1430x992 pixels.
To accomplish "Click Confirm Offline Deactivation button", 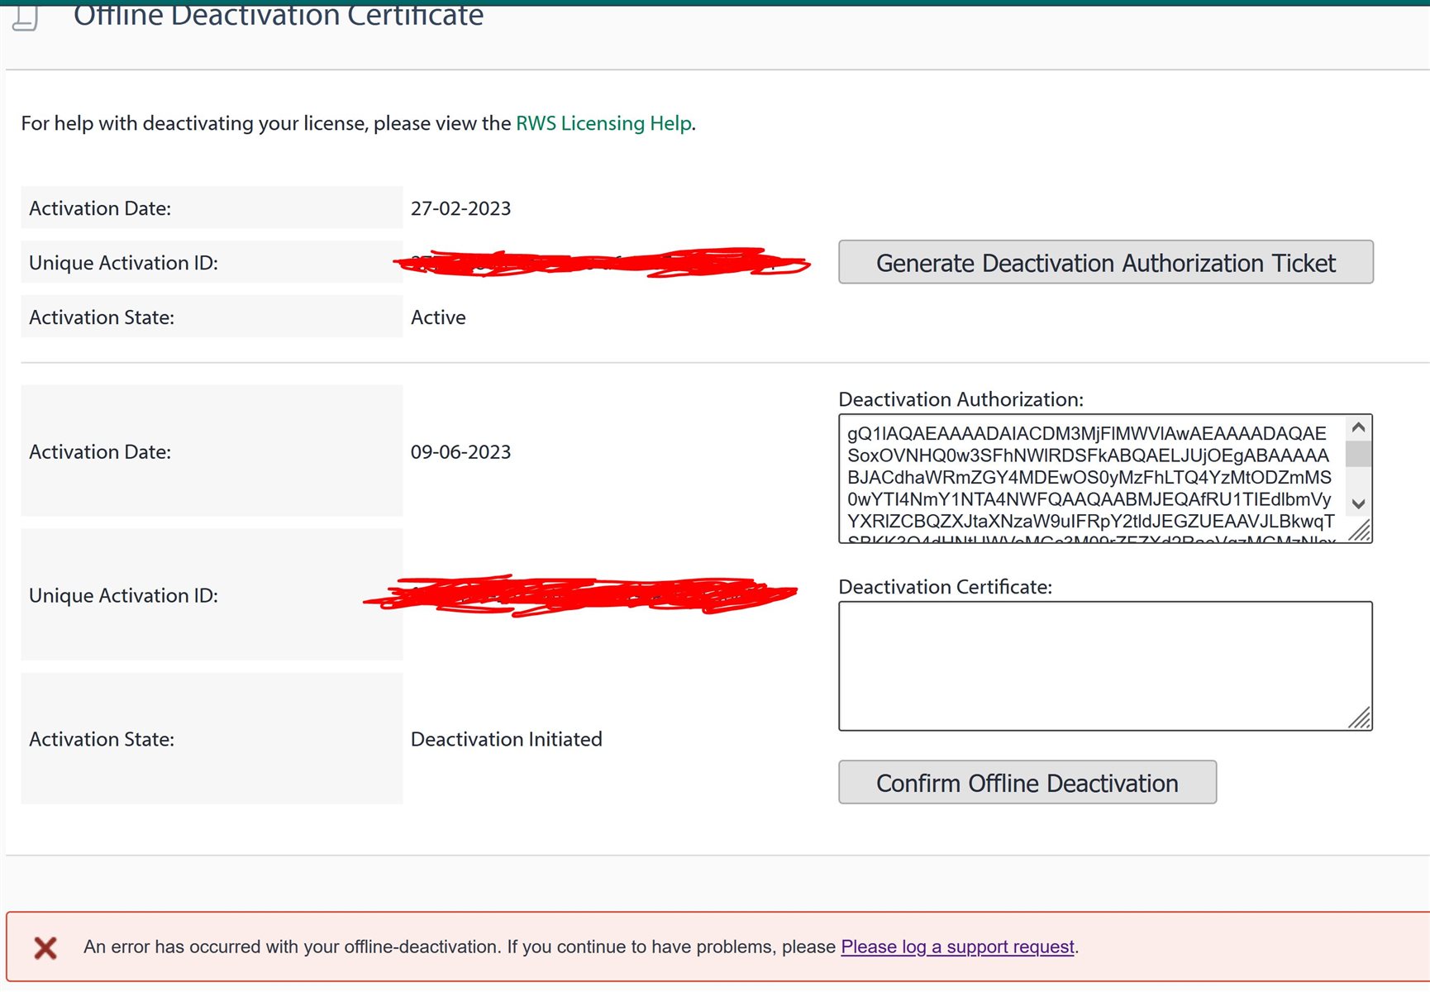I will 1027,782.
